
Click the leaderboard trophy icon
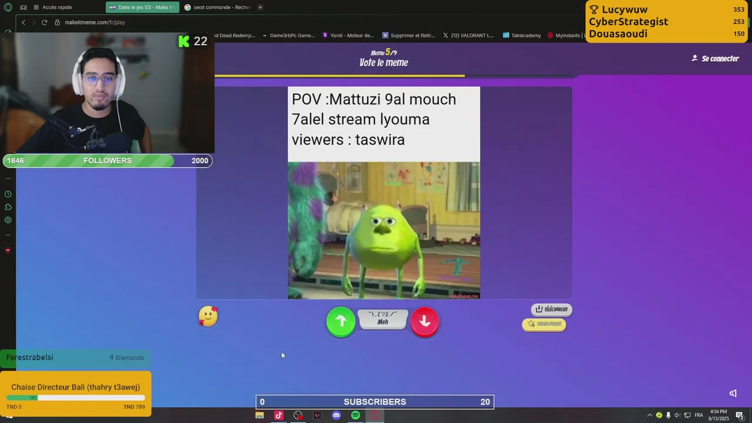point(594,9)
